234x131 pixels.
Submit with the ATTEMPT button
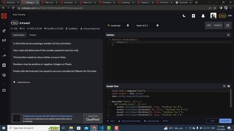[x=225, y=121]
